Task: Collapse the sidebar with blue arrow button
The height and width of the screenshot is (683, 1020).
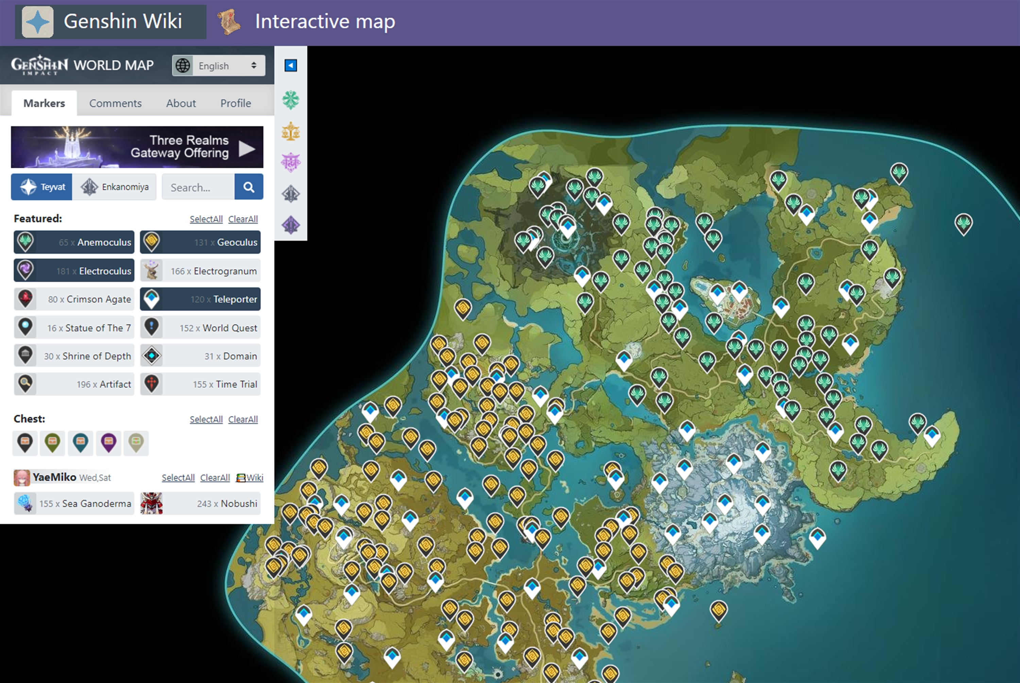Action: [290, 65]
